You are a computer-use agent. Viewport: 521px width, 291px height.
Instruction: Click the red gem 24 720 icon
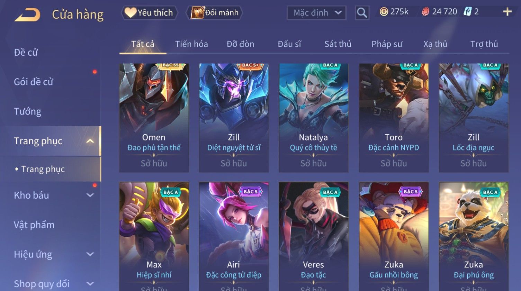tap(425, 12)
